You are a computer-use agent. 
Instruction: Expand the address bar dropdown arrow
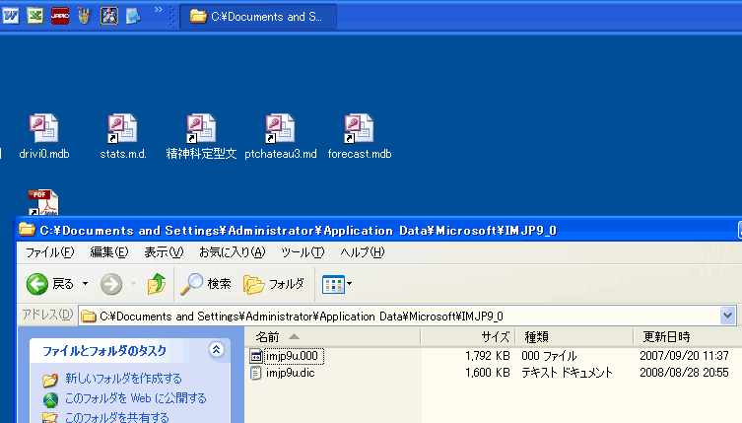click(728, 316)
